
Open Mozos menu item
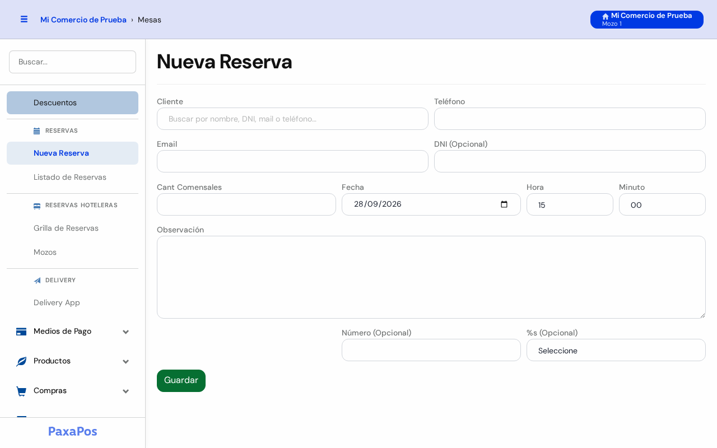(x=72, y=252)
